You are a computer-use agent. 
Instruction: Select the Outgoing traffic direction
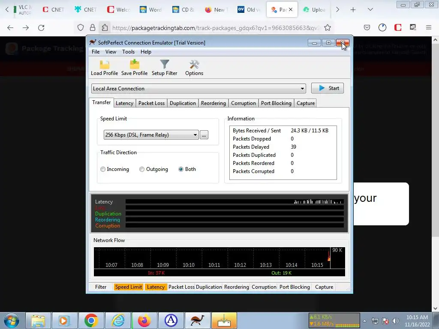[154, 169]
